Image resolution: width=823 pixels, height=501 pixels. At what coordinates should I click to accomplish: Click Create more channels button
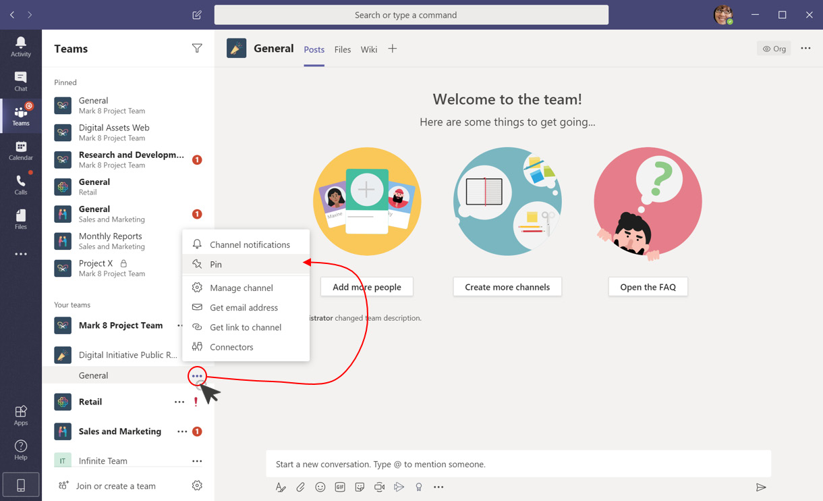point(507,287)
